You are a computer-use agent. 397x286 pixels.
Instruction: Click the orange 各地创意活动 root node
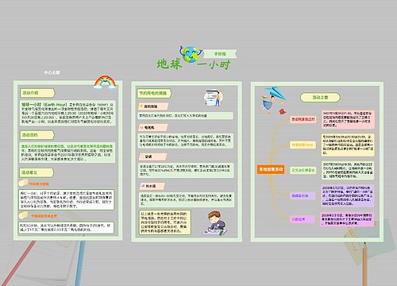click(271, 169)
